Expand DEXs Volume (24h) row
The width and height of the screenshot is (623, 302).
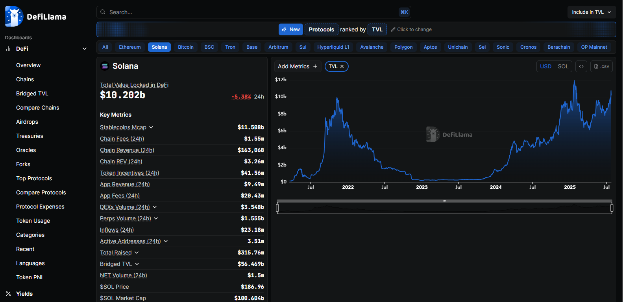pyautogui.click(x=155, y=207)
